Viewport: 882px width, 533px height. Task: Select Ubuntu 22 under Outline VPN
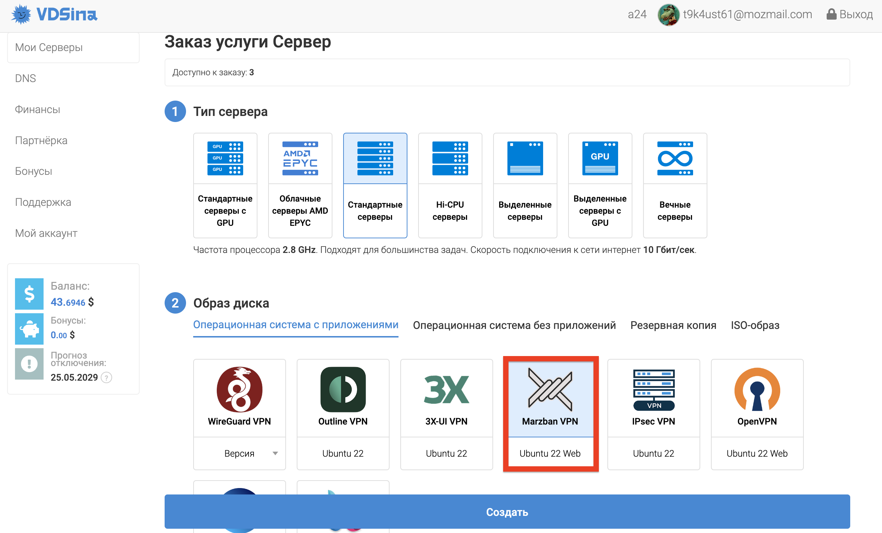(x=343, y=453)
